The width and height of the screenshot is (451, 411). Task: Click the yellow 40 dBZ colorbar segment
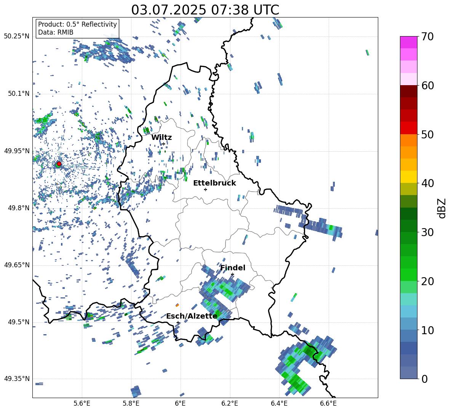click(408, 177)
